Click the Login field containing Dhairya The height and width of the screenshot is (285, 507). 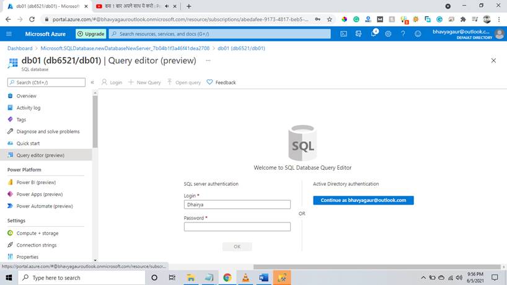(237, 204)
